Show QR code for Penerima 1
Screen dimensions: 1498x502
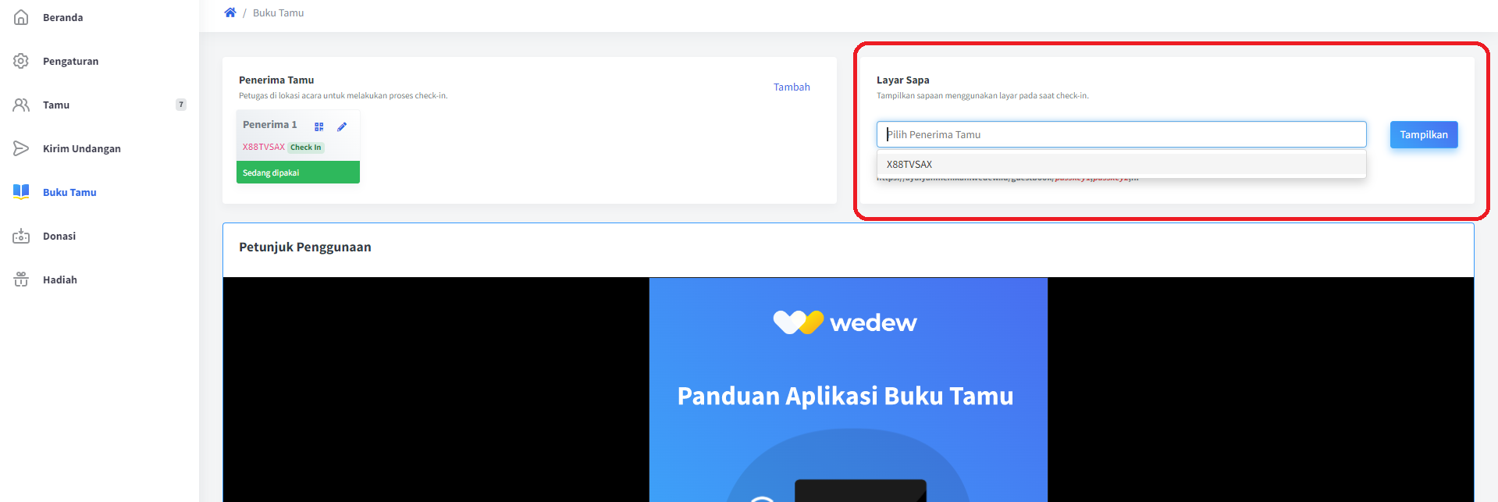click(x=318, y=126)
